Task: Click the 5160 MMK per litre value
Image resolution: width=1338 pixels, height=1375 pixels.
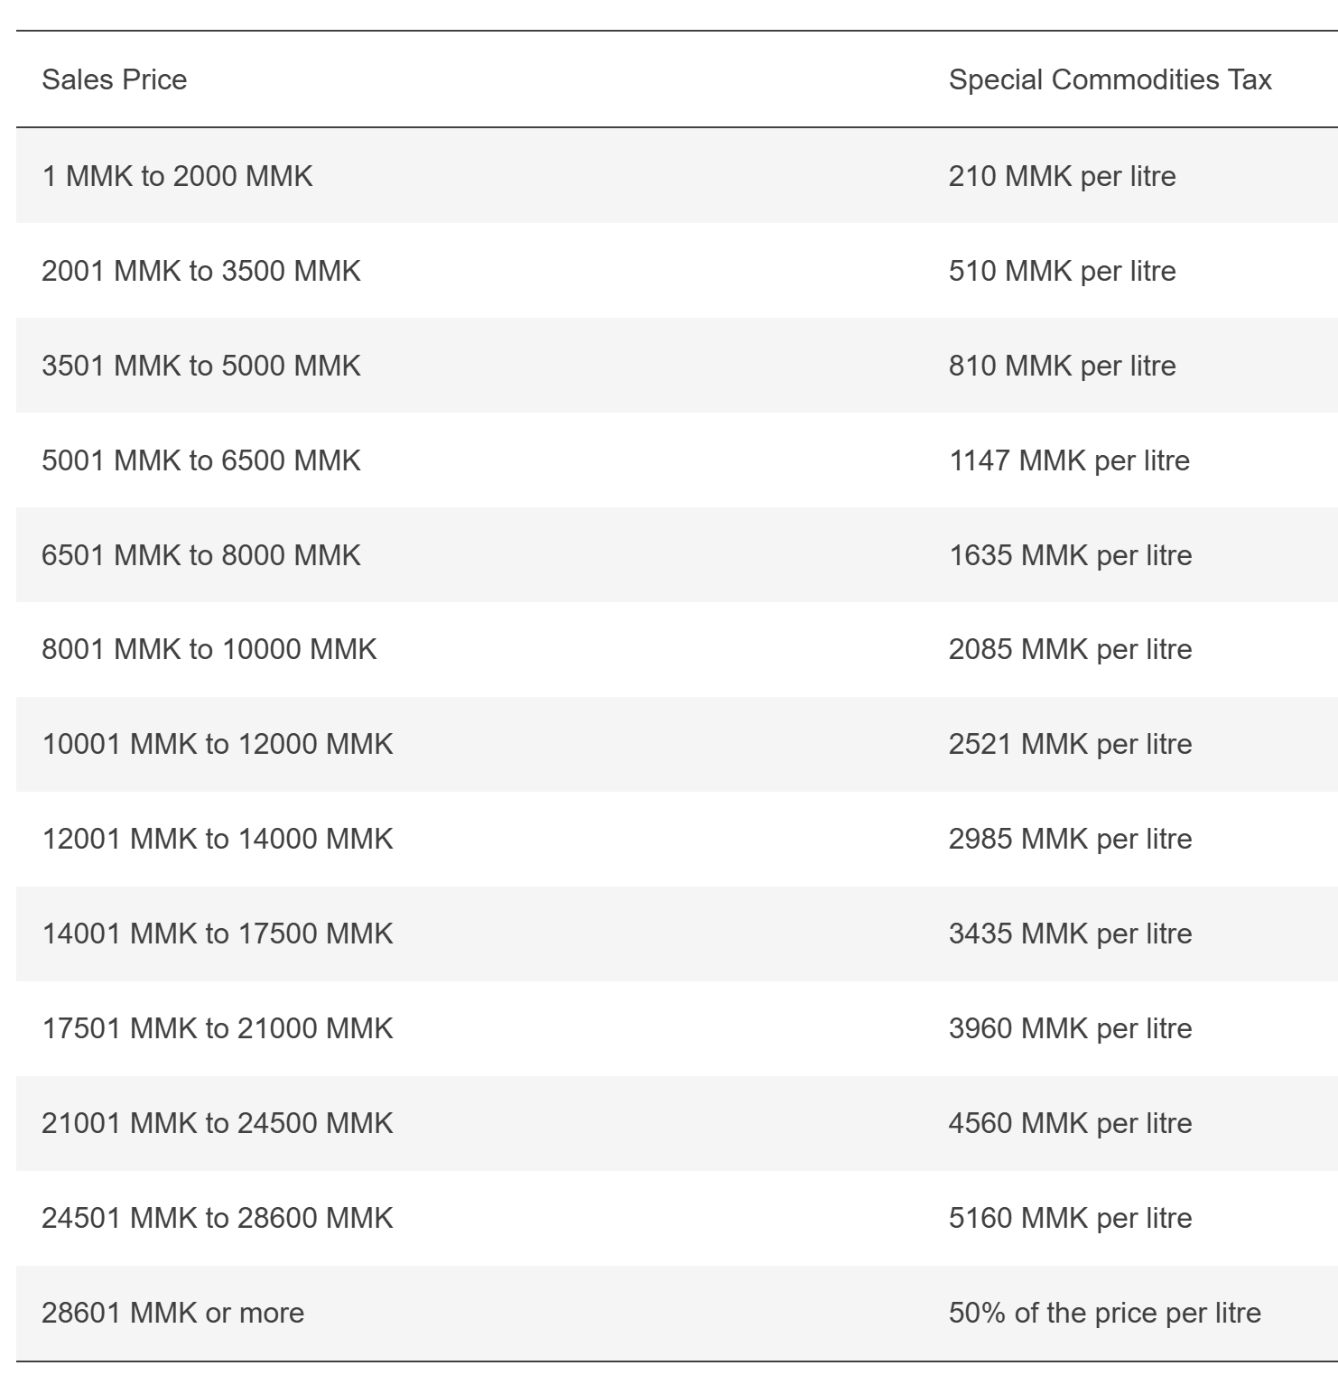Action: [x=1070, y=1218]
